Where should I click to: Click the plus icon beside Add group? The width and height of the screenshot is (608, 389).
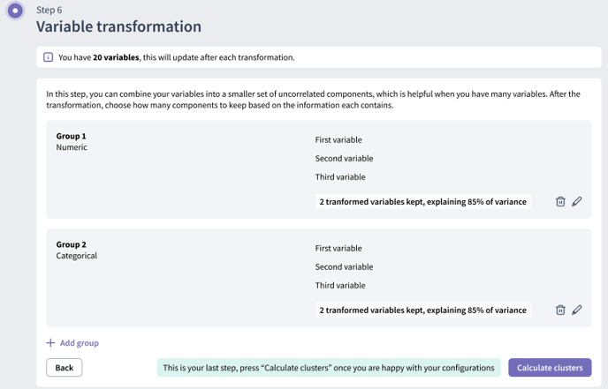50,343
